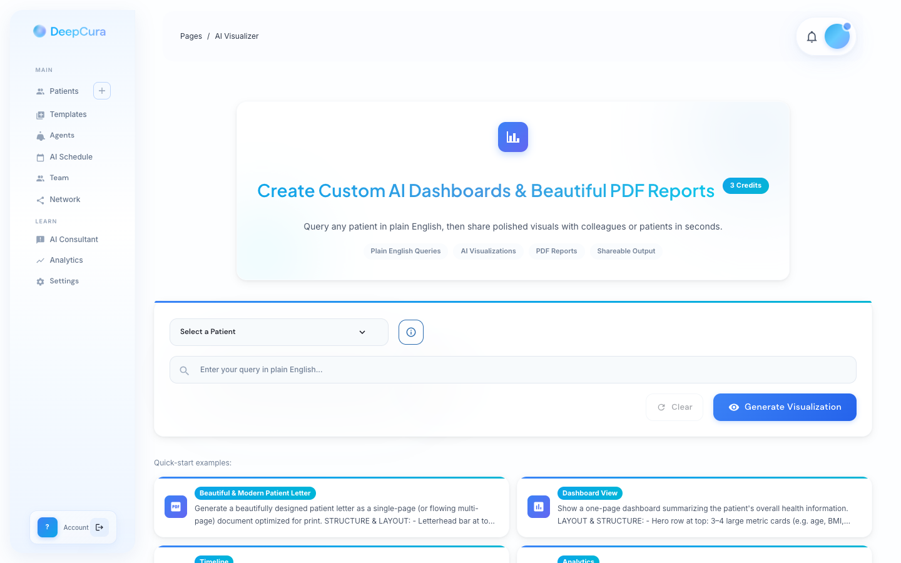Open AI Consultant
This screenshot has width=901, height=563.
point(74,240)
